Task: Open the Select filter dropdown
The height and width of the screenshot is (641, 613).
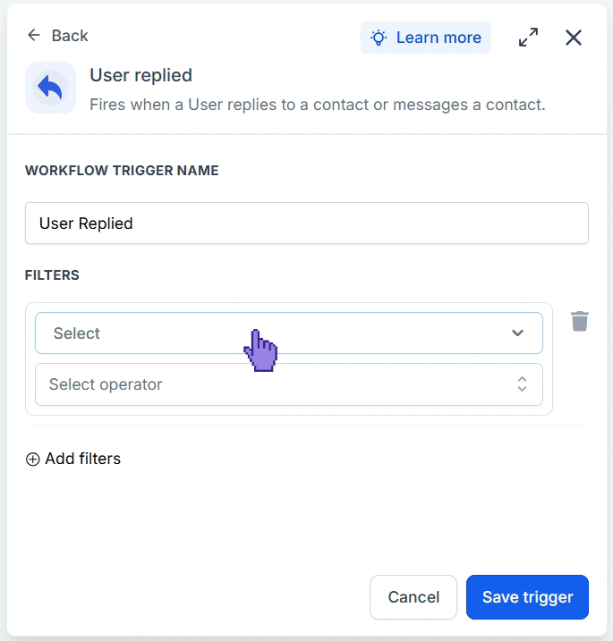Action: point(289,333)
